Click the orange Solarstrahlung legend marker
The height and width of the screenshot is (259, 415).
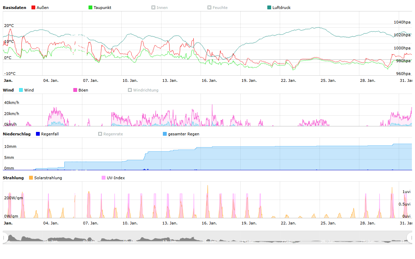pos(31,178)
